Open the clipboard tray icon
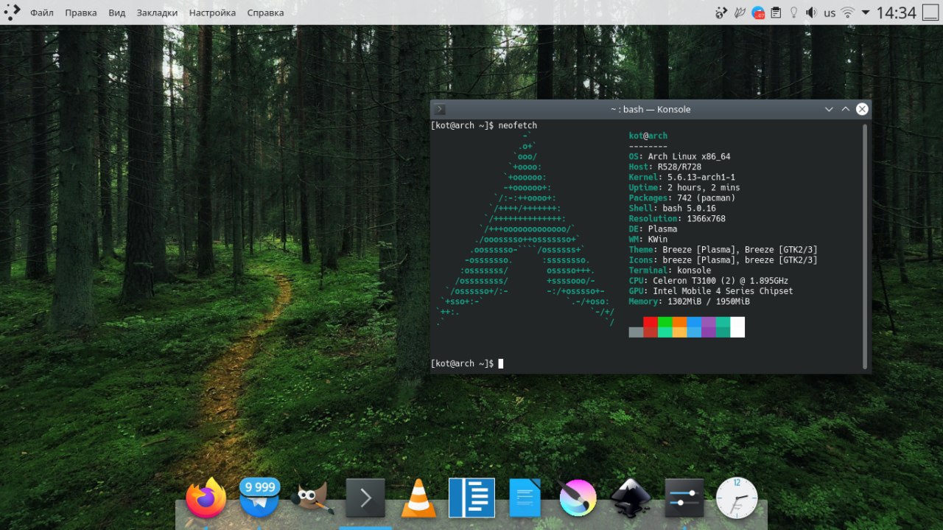Image resolution: width=943 pixels, height=530 pixels. pyautogui.click(x=776, y=13)
